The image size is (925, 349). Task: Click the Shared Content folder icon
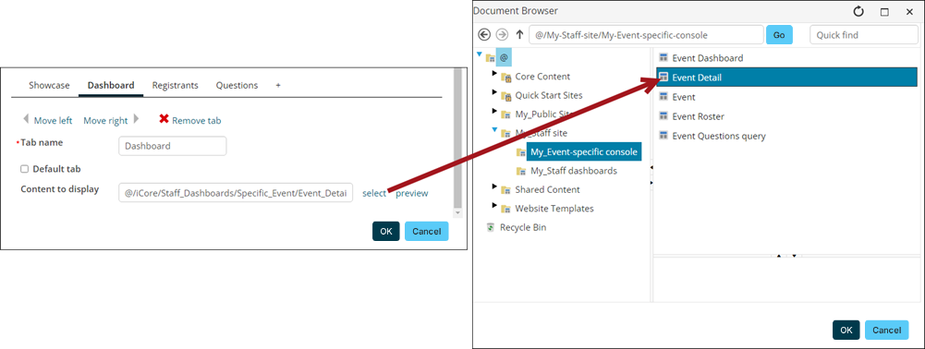[x=505, y=190]
